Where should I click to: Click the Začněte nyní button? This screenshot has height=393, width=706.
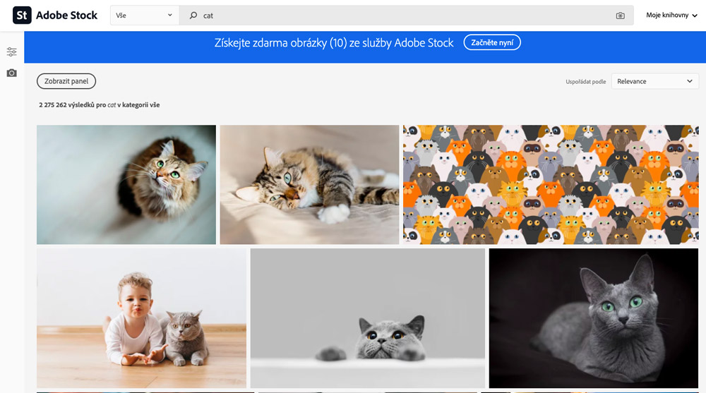492,43
